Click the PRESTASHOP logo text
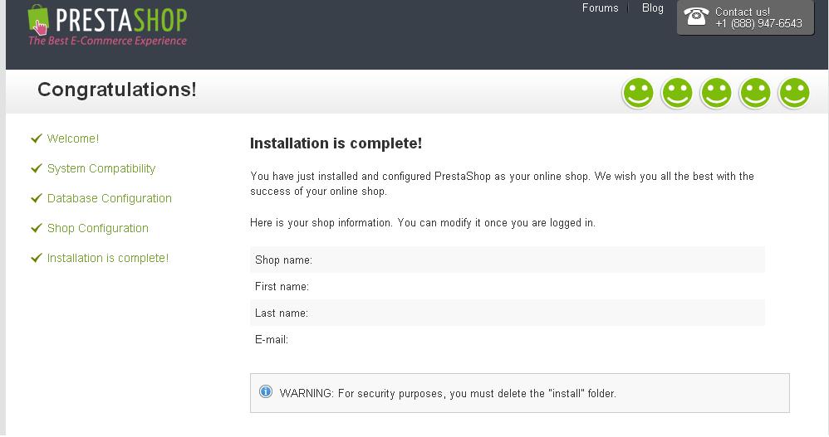The height and width of the screenshot is (437, 829). 121,18
